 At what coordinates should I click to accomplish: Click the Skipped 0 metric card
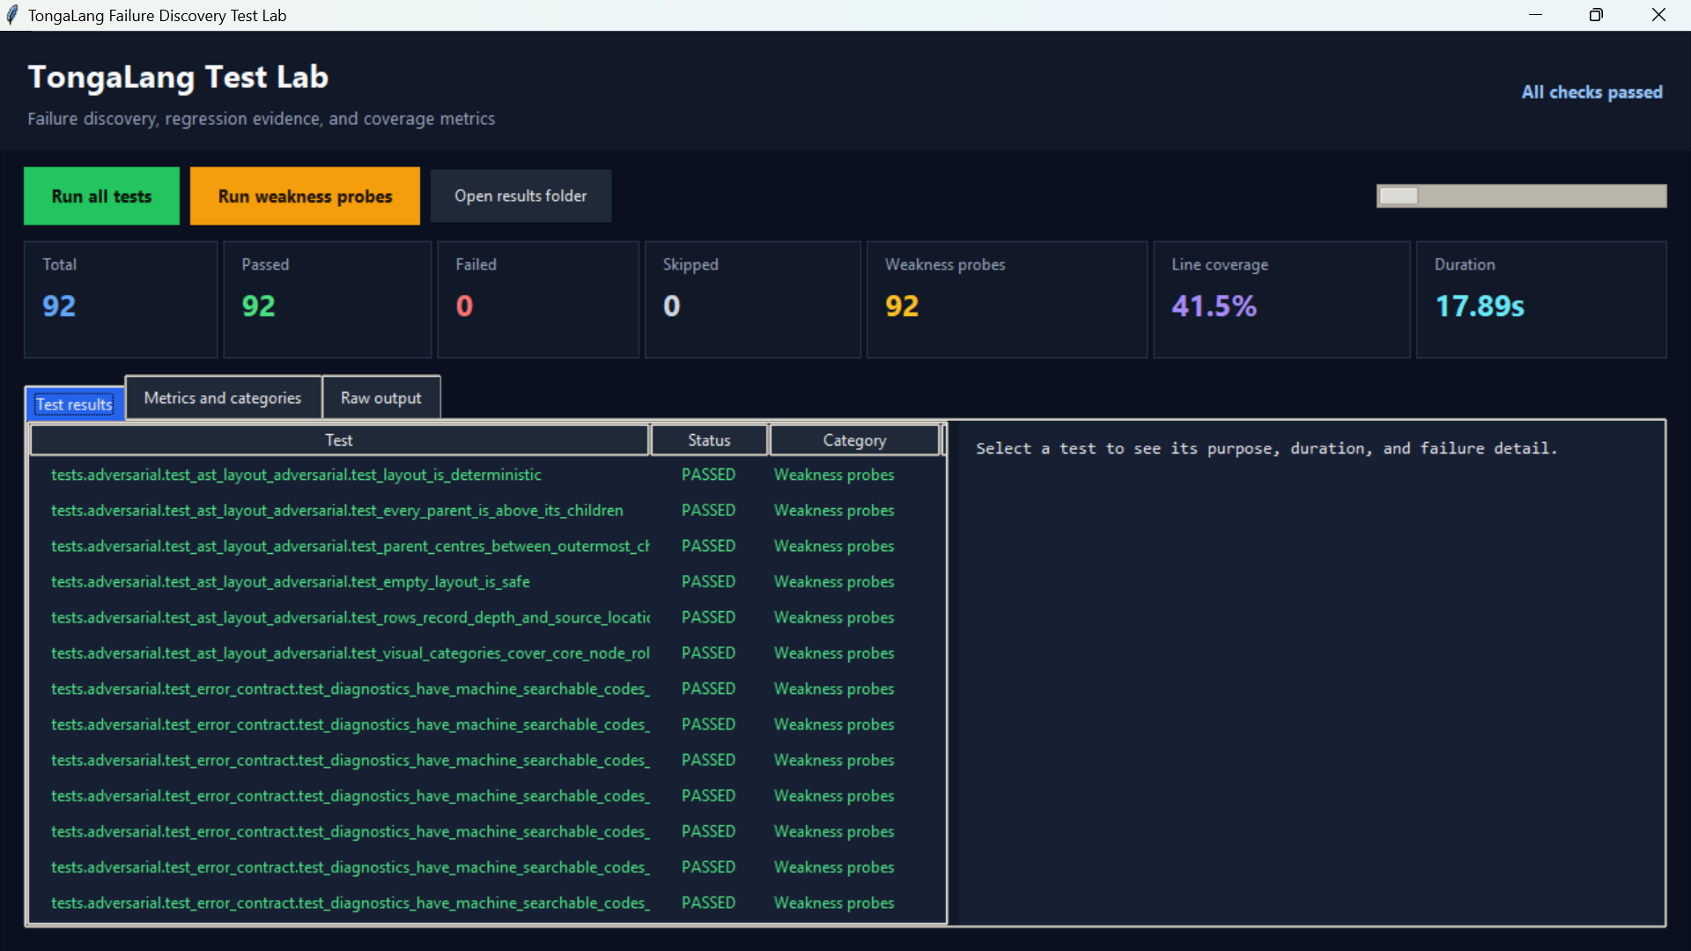(x=753, y=299)
